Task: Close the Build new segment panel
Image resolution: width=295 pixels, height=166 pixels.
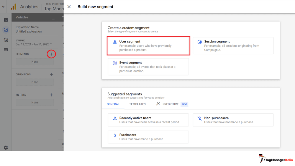Action: tap(69, 6)
